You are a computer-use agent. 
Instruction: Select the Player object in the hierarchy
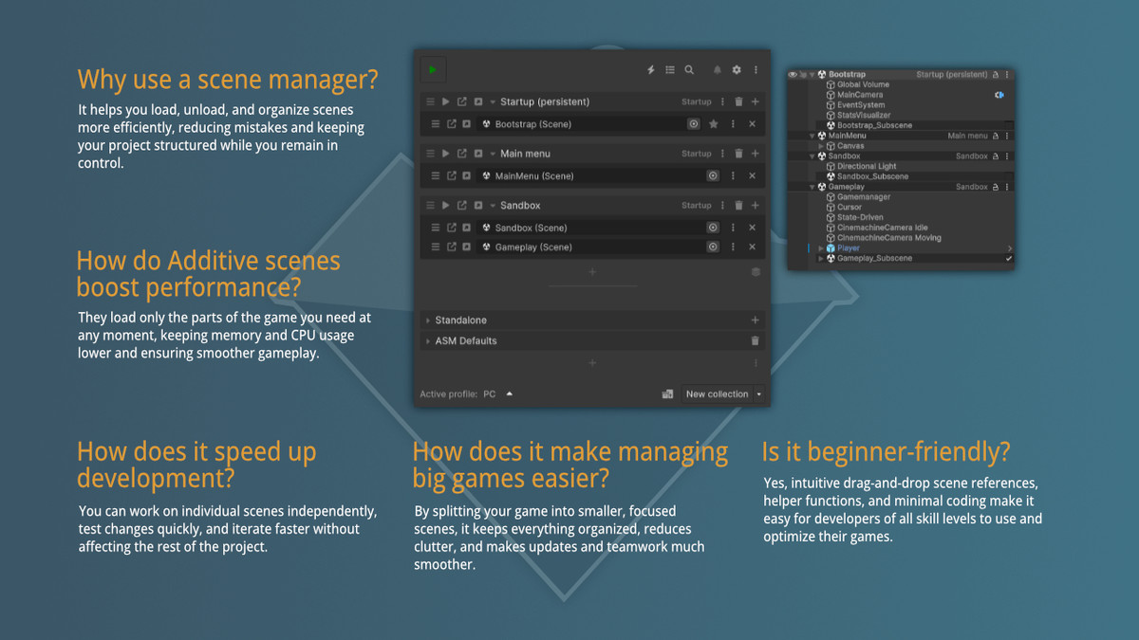[848, 247]
